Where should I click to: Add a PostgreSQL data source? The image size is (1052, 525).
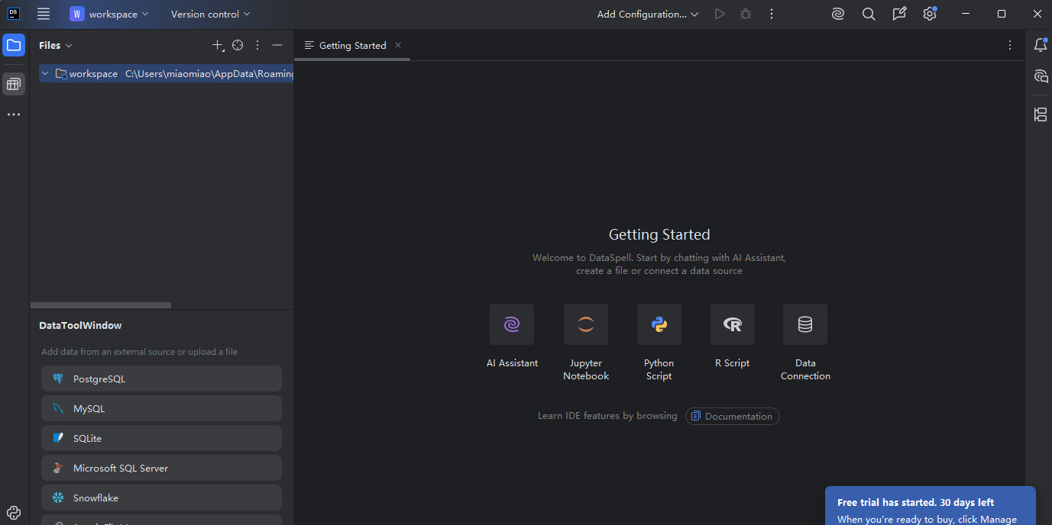(x=161, y=378)
